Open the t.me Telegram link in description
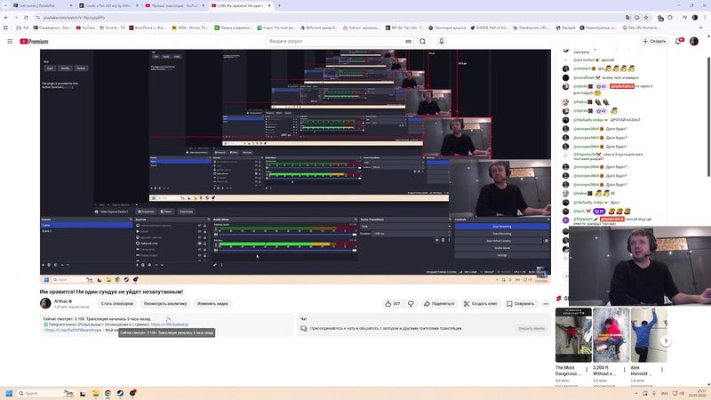This screenshot has height=400, width=711. tap(169, 324)
